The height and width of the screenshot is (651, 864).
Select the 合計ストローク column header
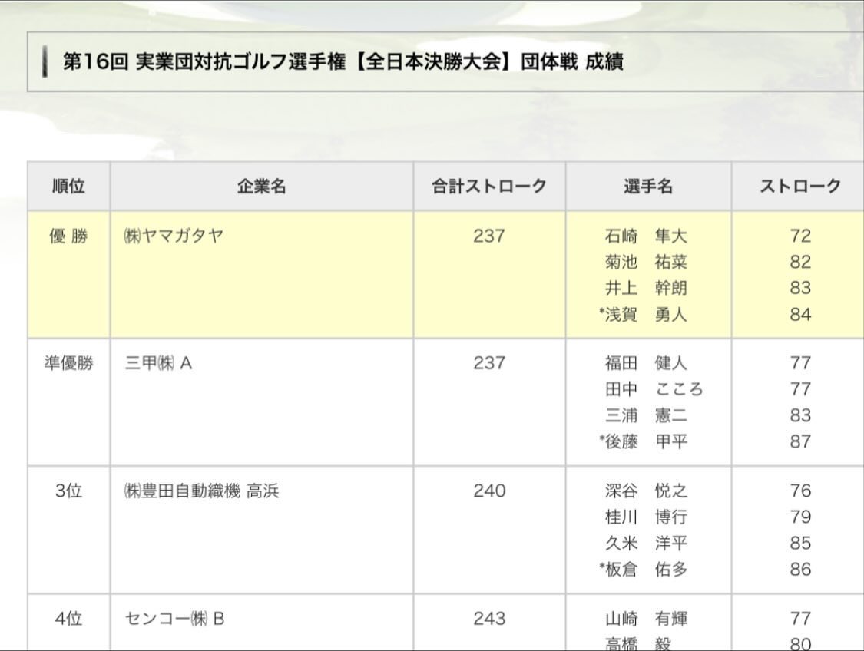pyautogui.click(x=489, y=186)
